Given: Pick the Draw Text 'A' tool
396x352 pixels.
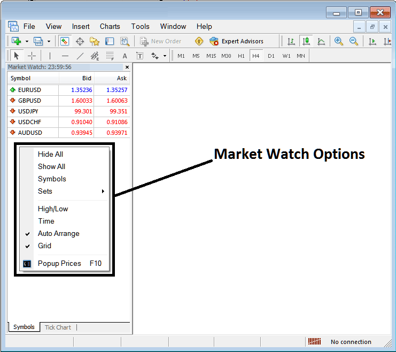Looking at the screenshot, I should click(x=125, y=56).
